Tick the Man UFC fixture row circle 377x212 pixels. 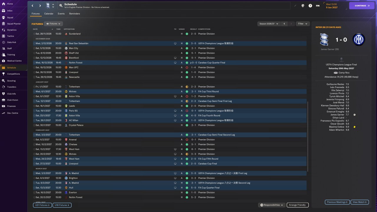pos(34,67)
